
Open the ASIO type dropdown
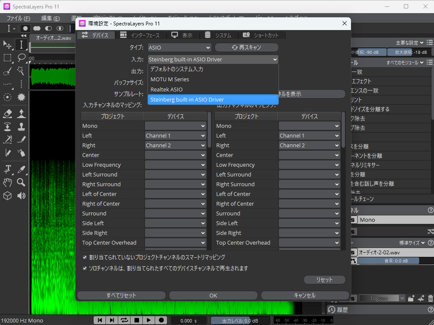click(179, 48)
